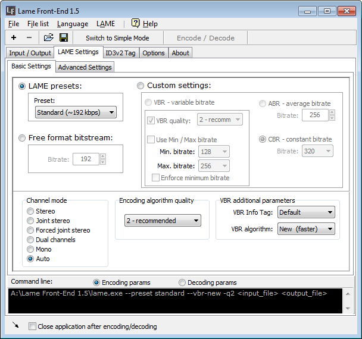Select ABR - average bitrate radio
The height and width of the screenshot is (339, 362).
(262, 103)
